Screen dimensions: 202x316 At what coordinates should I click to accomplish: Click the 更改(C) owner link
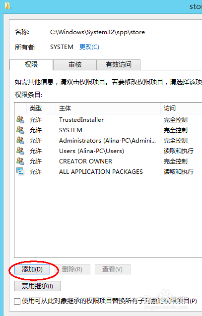click(89, 47)
